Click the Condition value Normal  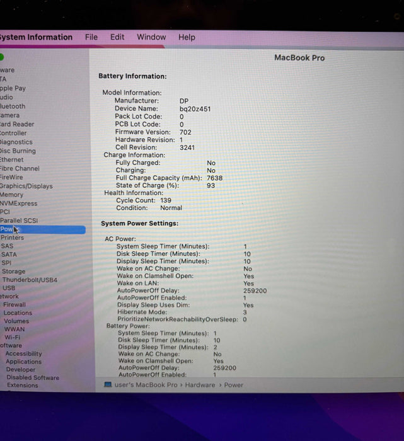click(x=171, y=208)
